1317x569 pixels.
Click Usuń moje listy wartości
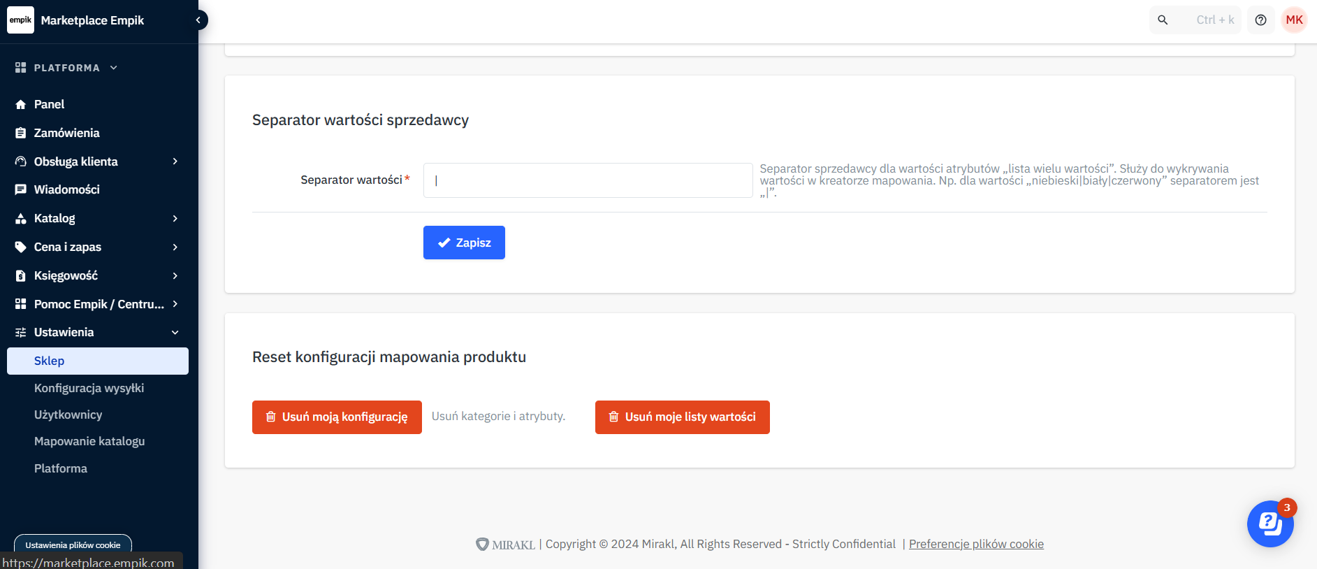(682, 417)
